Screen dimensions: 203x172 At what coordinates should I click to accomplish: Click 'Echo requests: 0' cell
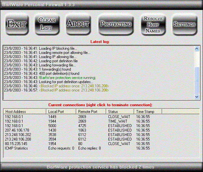61,148
